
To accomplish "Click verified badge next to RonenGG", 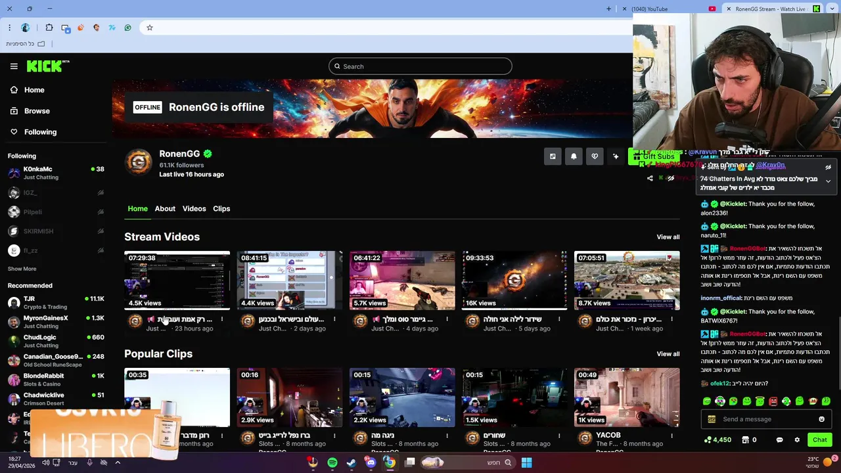I will (x=208, y=154).
